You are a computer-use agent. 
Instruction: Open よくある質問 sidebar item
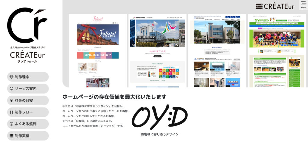(x=28, y=124)
